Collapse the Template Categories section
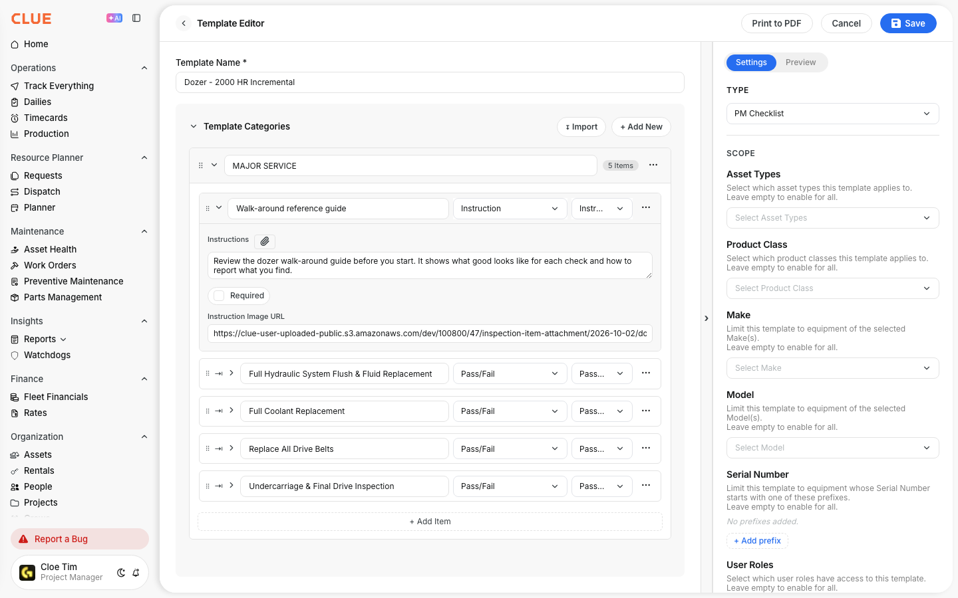Viewport: 958px width, 598px height. pyautogui.click(x=194, y=126)
